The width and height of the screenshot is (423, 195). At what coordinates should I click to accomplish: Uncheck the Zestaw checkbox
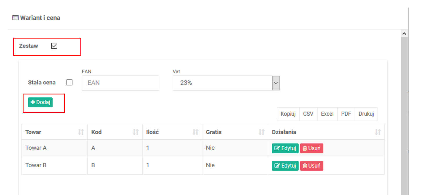pos(54,46)
